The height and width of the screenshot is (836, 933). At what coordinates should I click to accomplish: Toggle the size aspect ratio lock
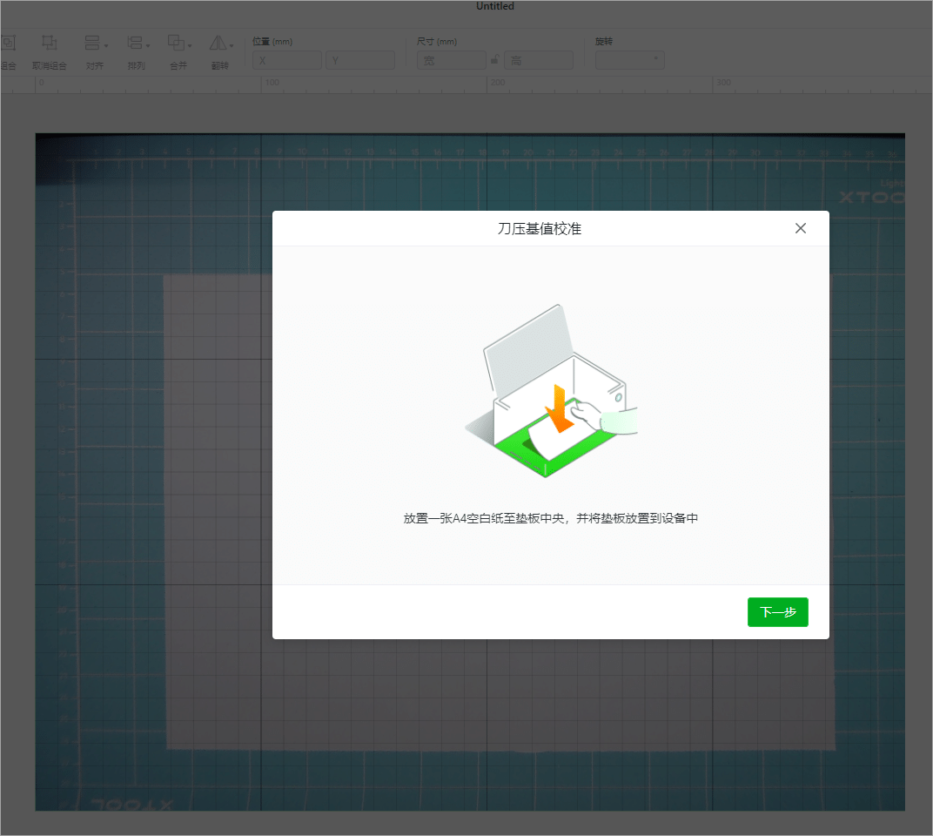494,59
